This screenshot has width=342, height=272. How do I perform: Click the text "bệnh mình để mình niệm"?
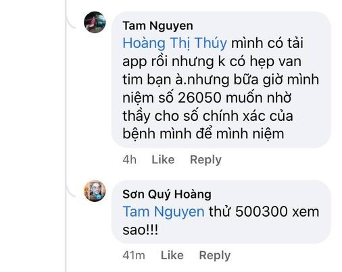[203, 134]
